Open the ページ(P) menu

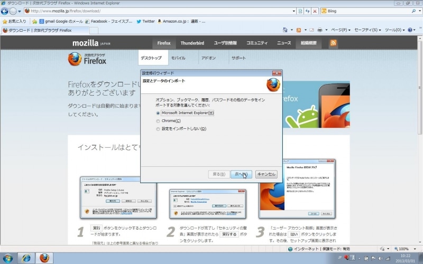pos(341,30)
